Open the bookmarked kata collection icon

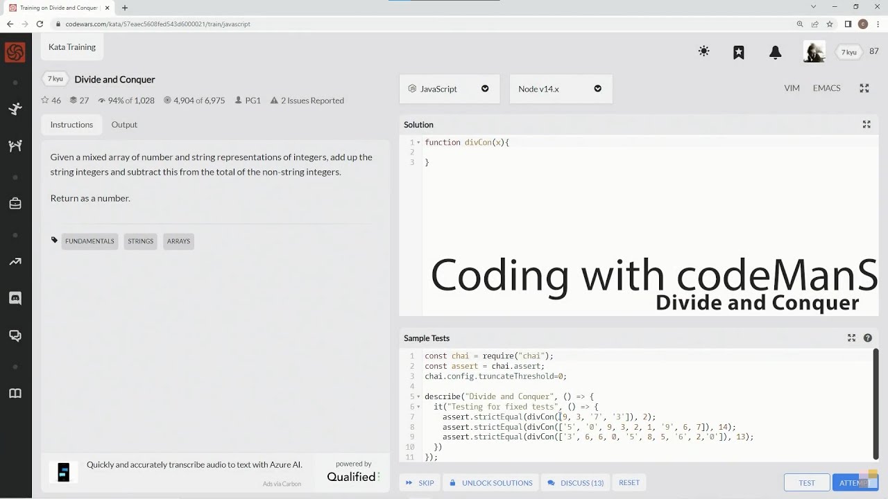tap(739, 52)
